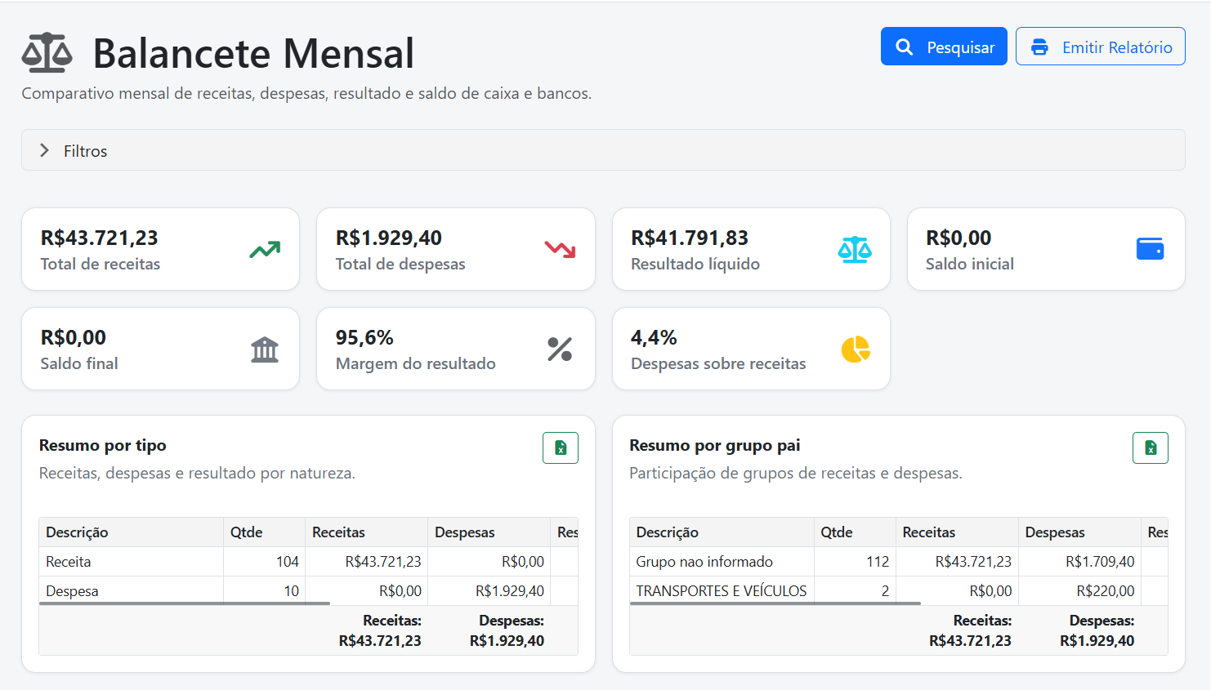The image size is (1211, 690).
Task: Click the Saldo inicial label
Action: [970, 264]
